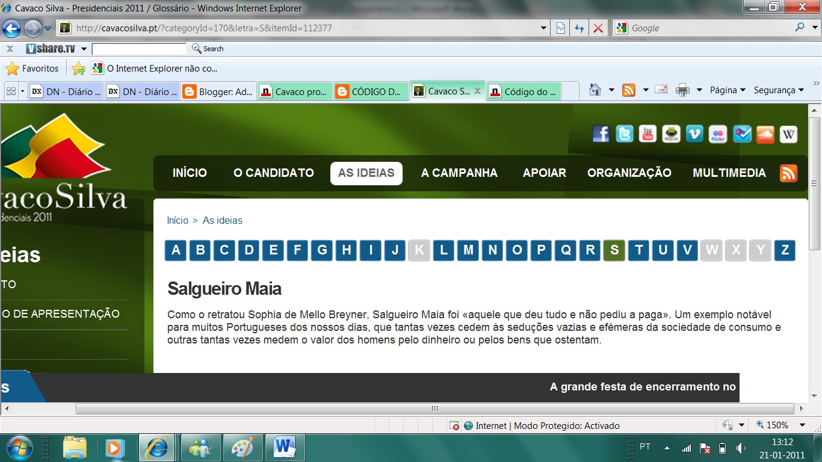Open the AS IDEIAS menu item
822x462 pixels.
pos(366,173)
